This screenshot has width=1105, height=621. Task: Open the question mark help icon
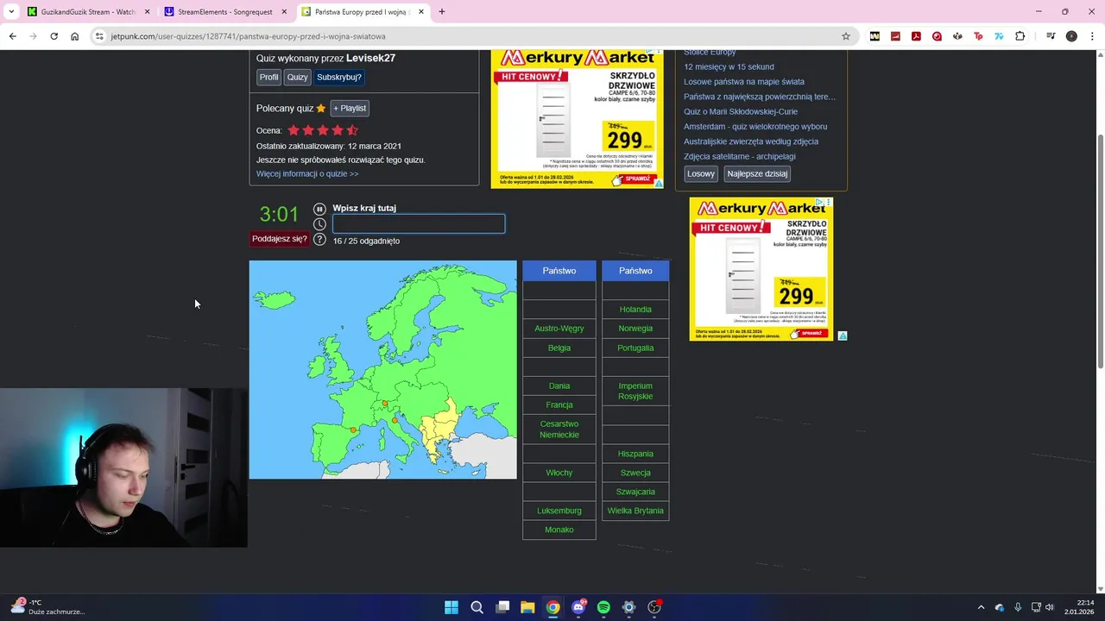319,239
